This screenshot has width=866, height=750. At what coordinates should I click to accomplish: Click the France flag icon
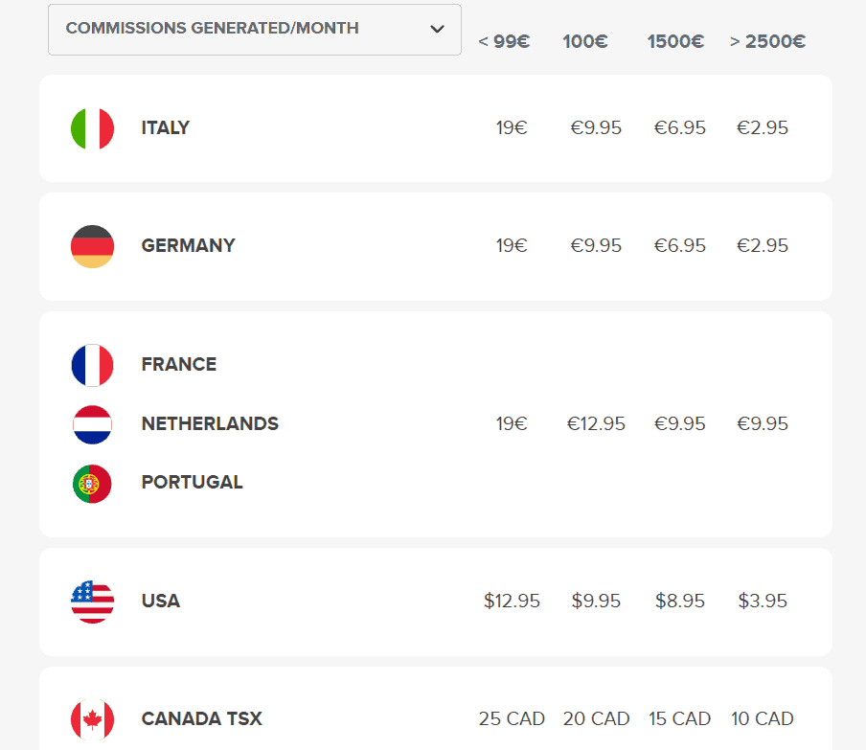(x=92, y=365)
